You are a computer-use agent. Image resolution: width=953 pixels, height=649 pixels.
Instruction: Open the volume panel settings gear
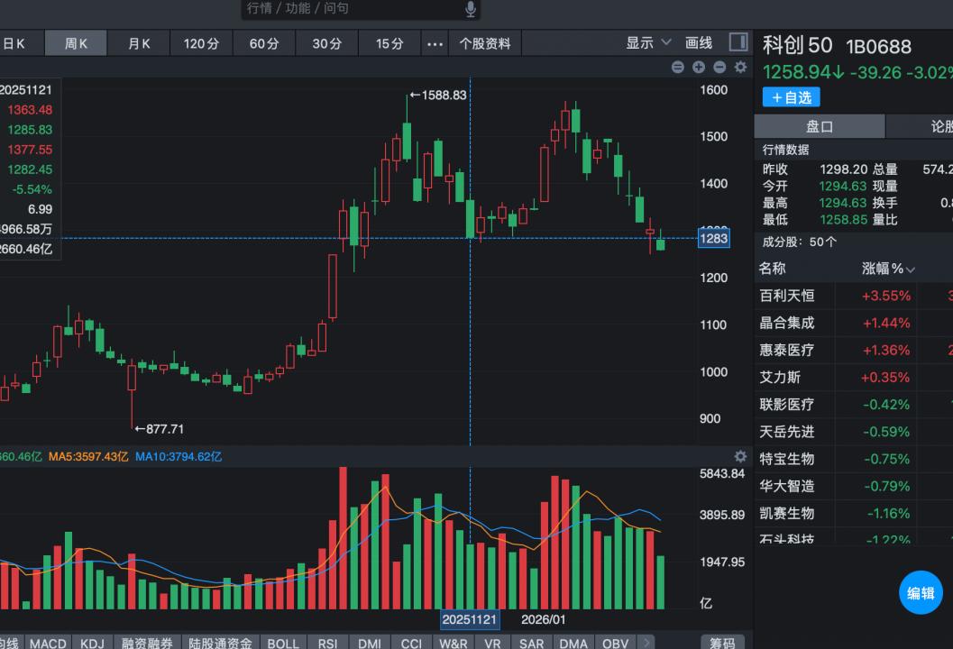pyautogui.click(x=740, y=457)
